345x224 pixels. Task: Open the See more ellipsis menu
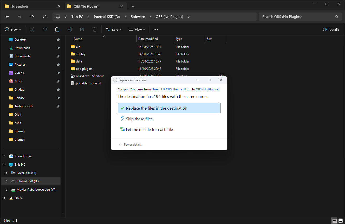click(156, 29)
